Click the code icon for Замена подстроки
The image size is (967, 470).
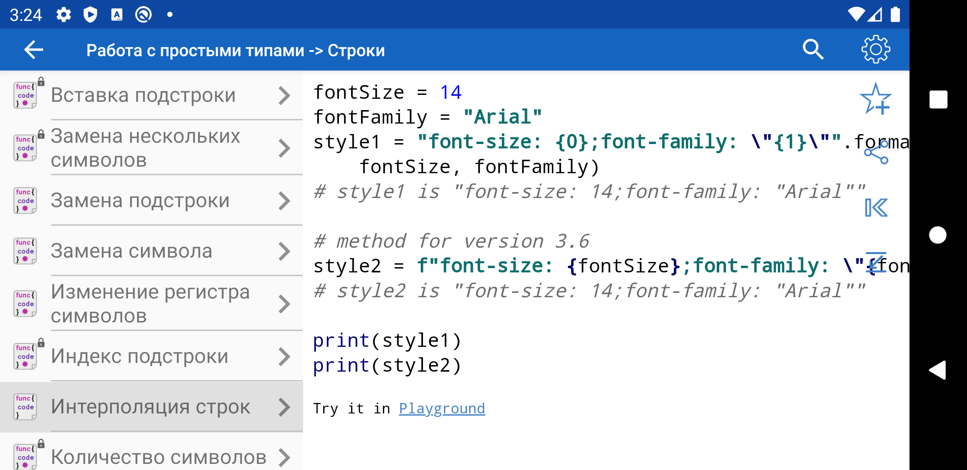coord(26,200)
